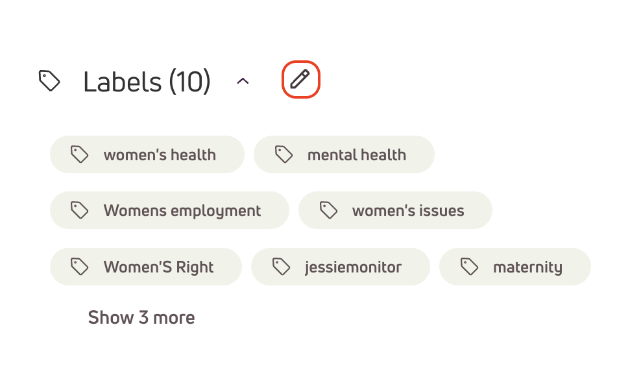Click the Labels heading word
Viewport: 628px width, 375px height.
(122, 82)
